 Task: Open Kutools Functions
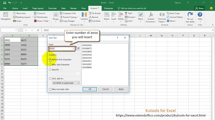pyautogui.click(x=151, y=17)
